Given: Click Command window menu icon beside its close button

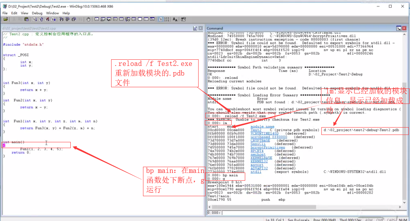Looking at the screenshot, I should (x=399, y=28).
